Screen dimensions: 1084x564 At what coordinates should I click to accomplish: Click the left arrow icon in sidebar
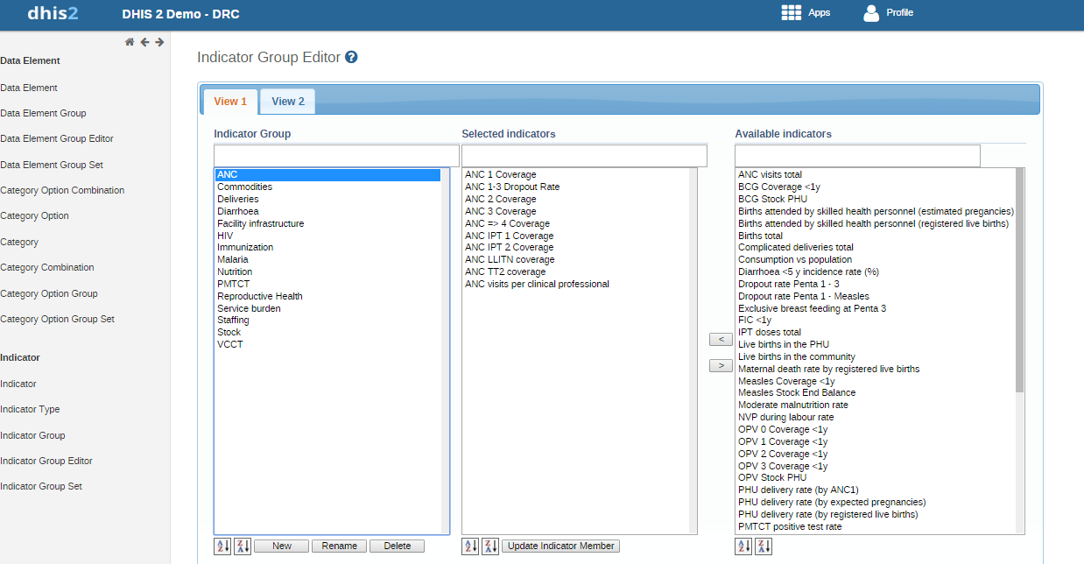click(x=144, y=42)
